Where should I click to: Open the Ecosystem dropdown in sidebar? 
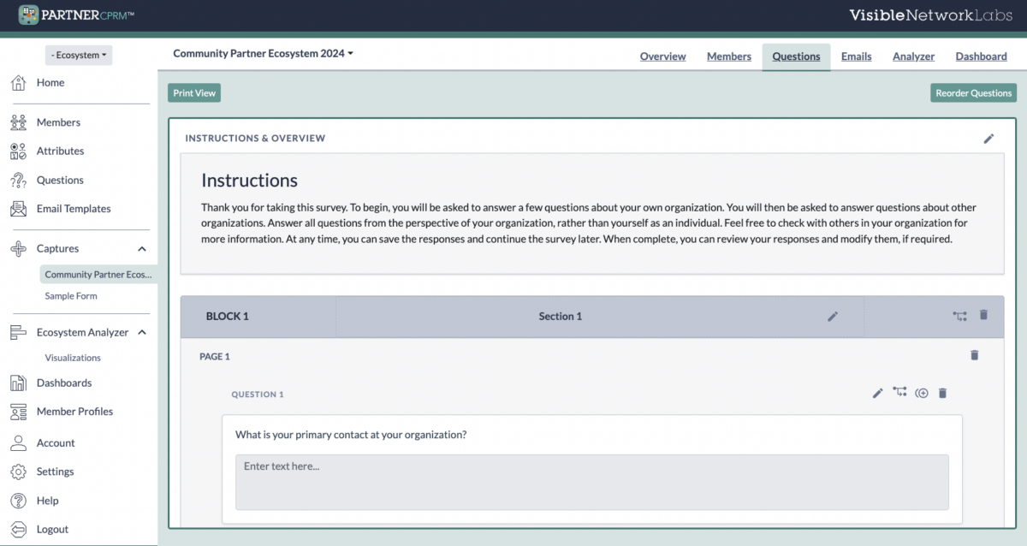pyautogui.click(x=79, y=55)
